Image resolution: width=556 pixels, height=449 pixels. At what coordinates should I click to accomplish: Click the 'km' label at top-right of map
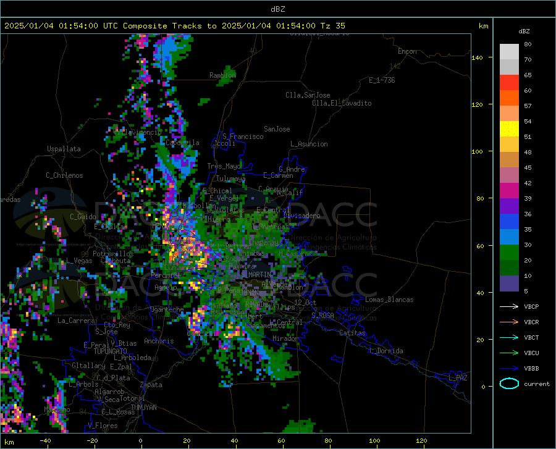[483, 26]
